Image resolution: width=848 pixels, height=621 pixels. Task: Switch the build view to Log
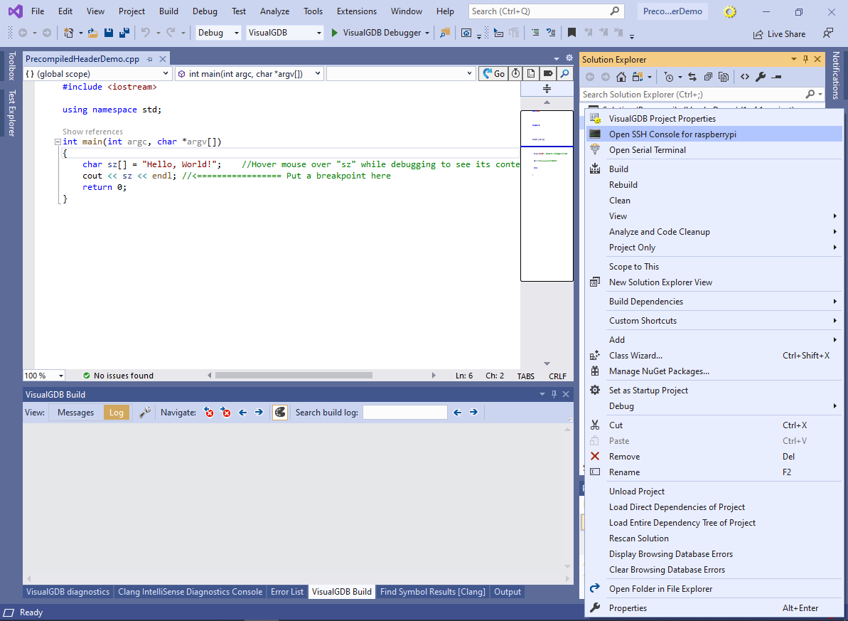click(x=117, y=413)
